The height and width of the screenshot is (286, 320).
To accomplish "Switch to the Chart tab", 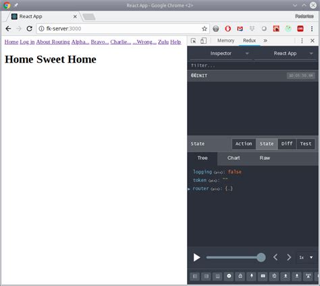I will point(234,158).
